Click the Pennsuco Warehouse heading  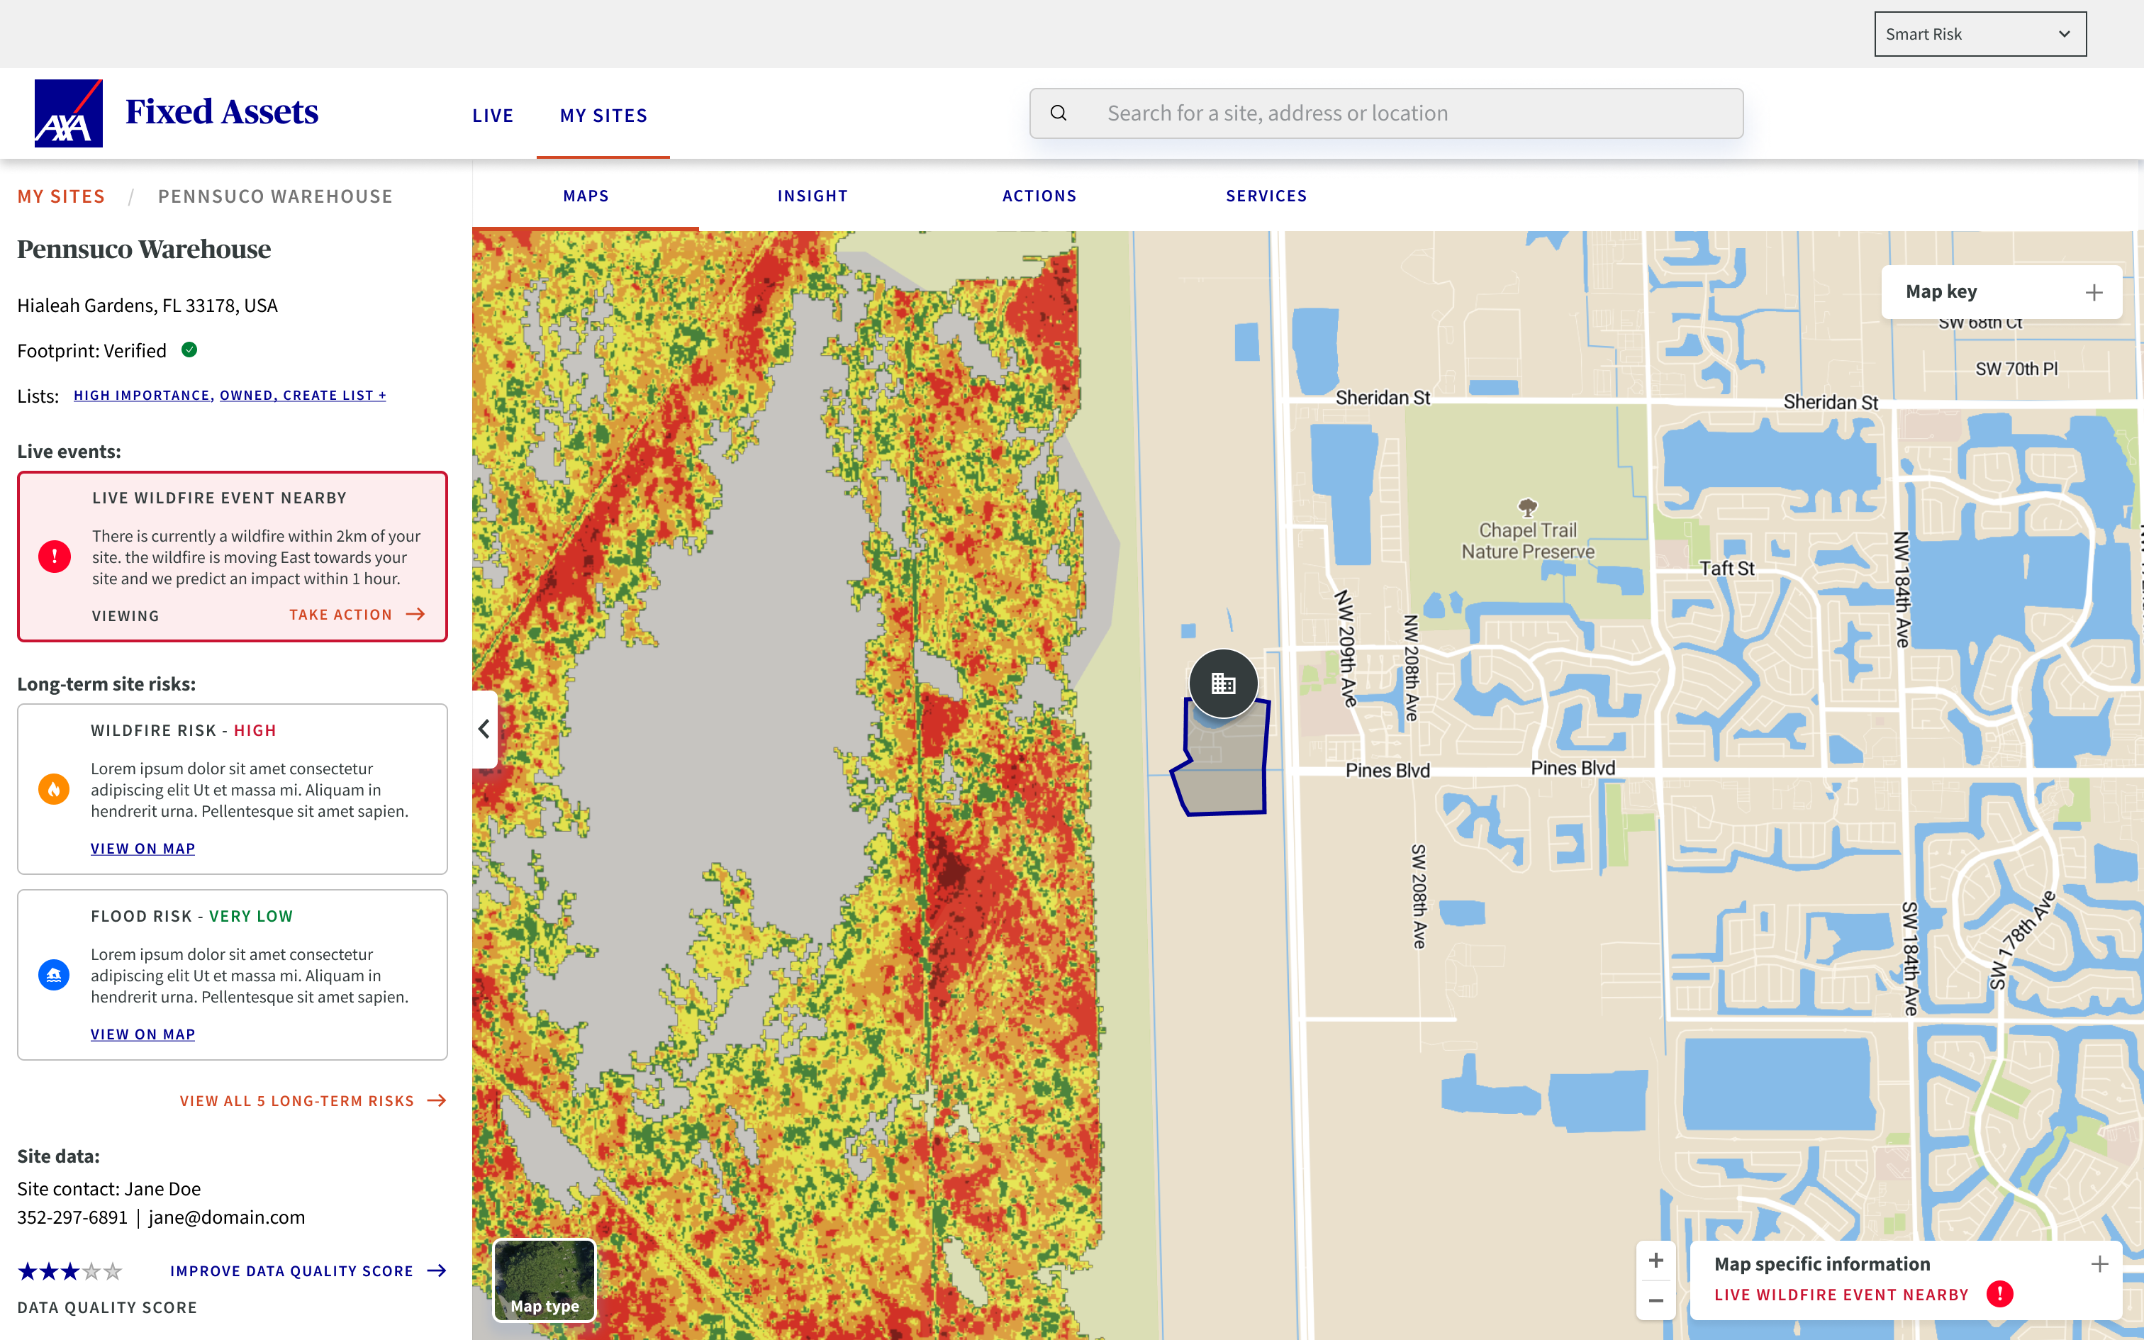coord(143,249)
